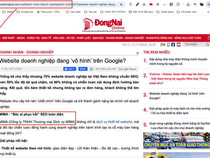
Task: Open the Tạo video bookmarks folder
Action: [x=73, y=12]
